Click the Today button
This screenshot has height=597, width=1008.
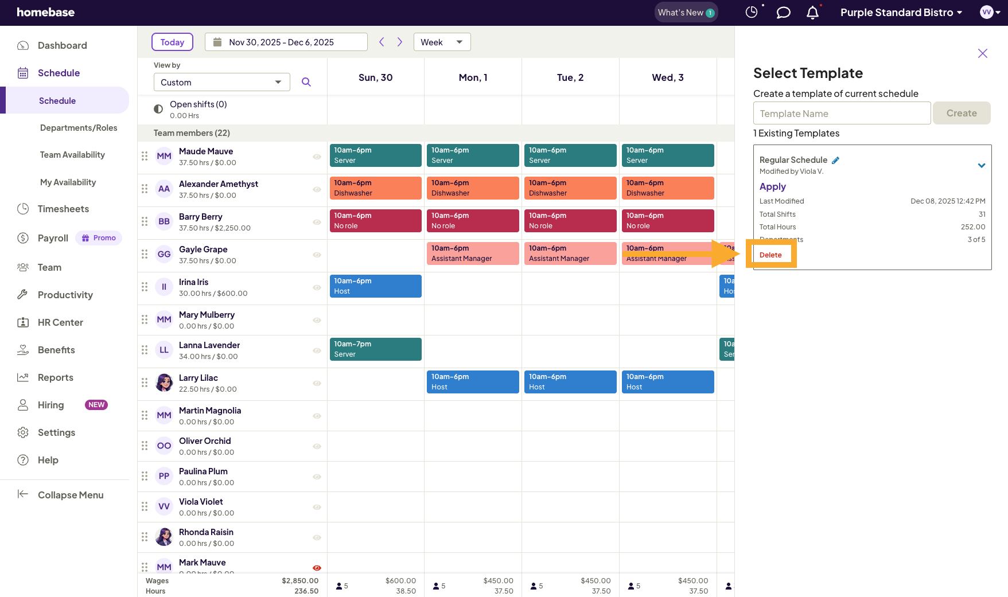[172, 42]
